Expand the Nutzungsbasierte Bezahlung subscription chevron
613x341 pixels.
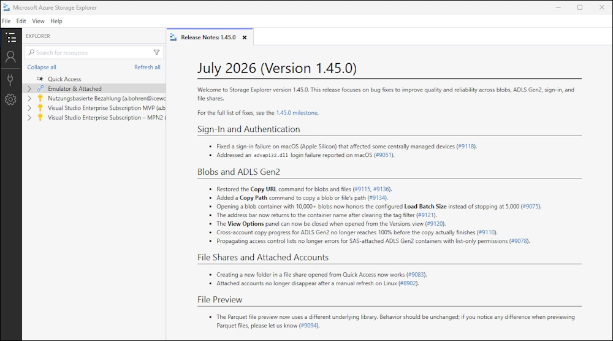coord(29,99)
